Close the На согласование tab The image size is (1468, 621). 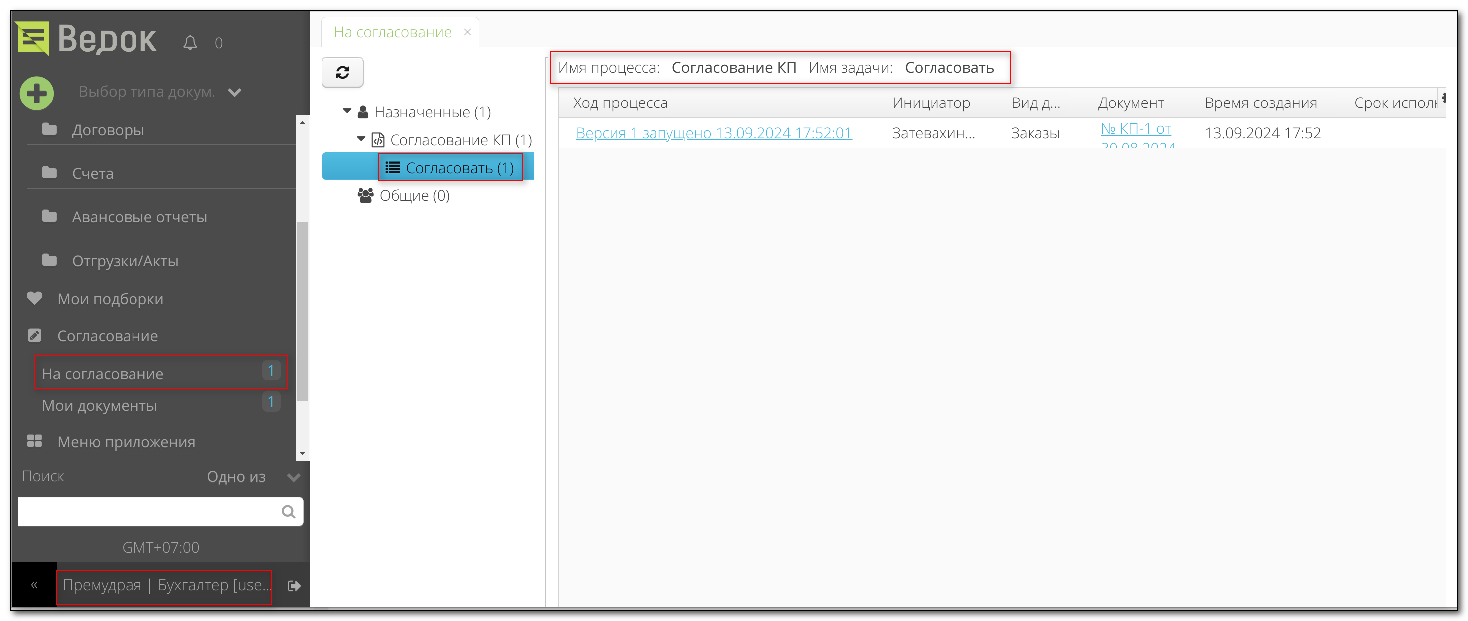click(x=467, y=32)
